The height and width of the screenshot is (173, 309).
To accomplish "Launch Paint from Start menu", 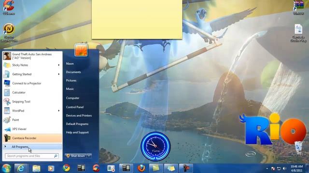I will [x=32, y=120].
